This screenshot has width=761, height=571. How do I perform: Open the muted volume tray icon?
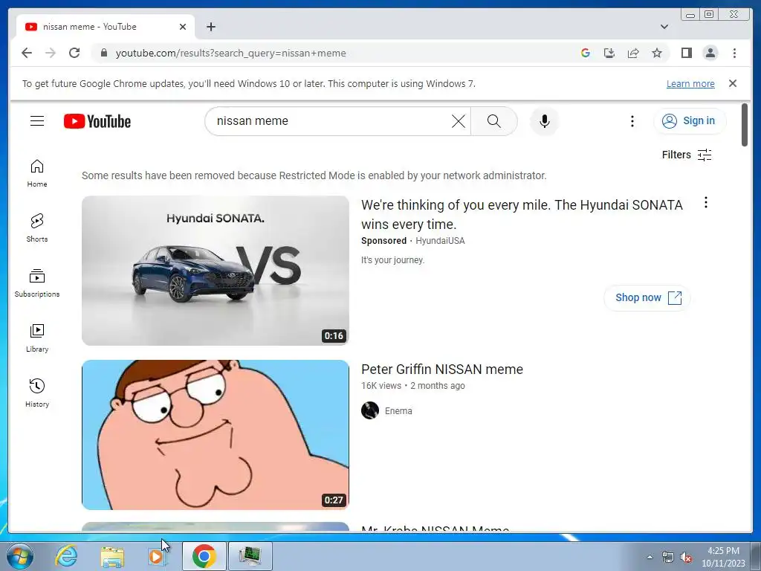[x=686, y=558]
